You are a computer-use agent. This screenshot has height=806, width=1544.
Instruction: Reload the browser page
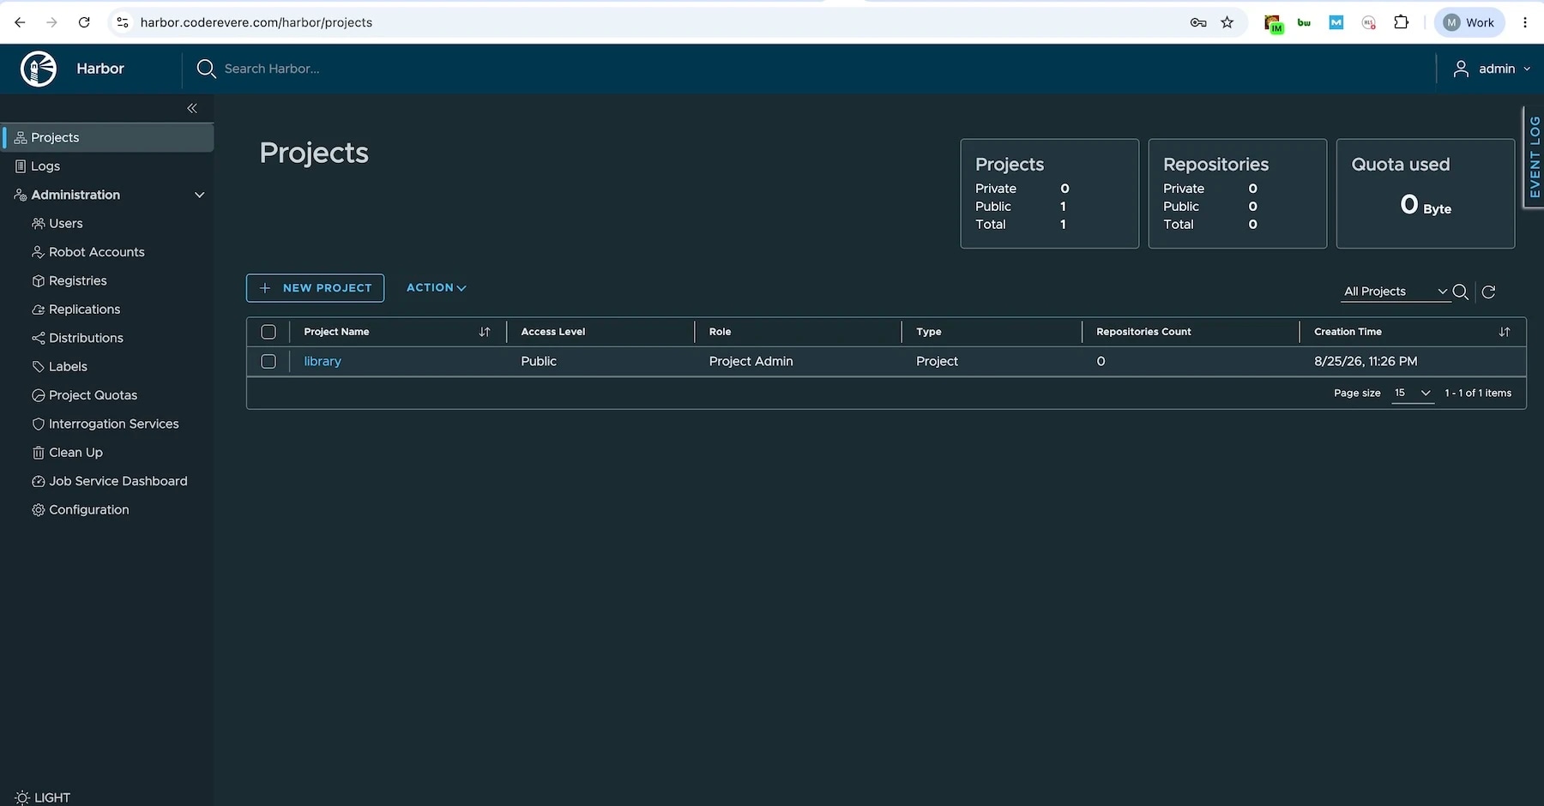84,22
